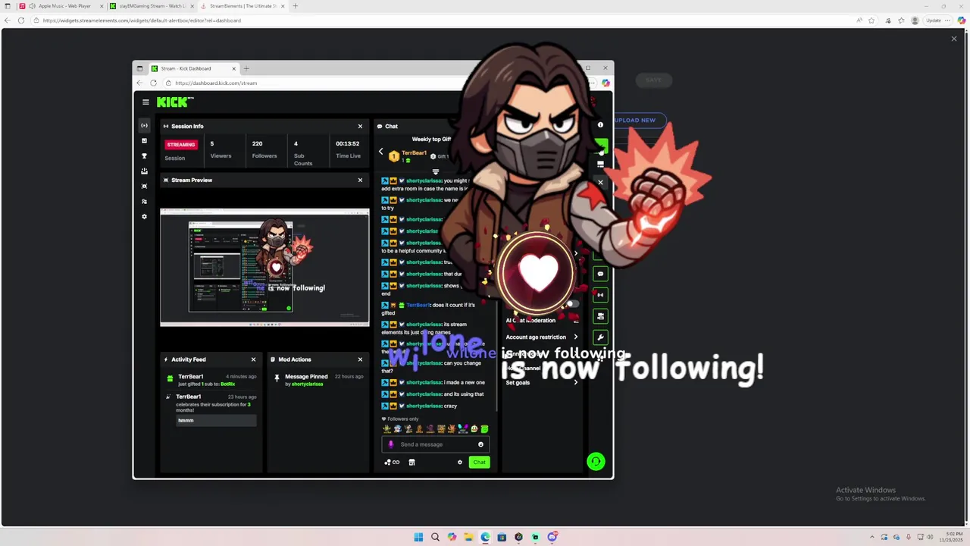
Task: Mute the Apple Music tab audio
Action: [31, 6]
